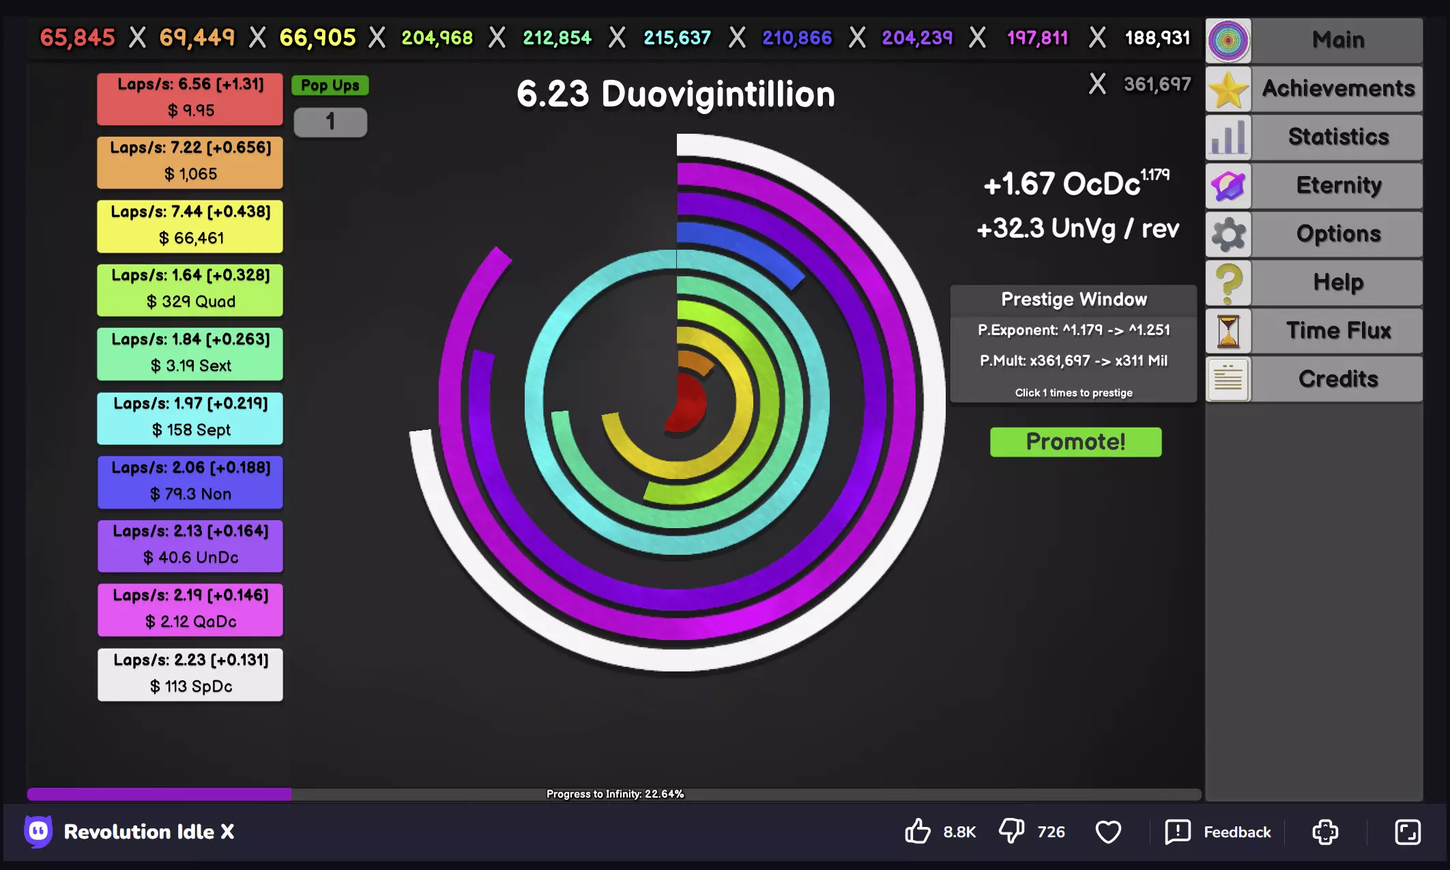This screenshot has width=1450, height=870.
Task: Favorite the game with heart icon
Action: pyautogui.click(x=1108, y=832)
